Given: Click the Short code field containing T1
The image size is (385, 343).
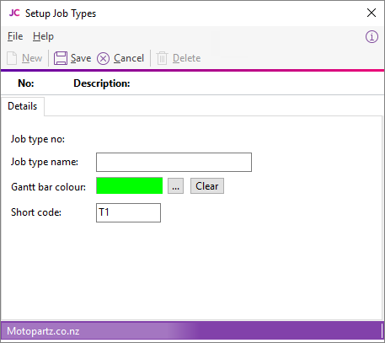Looking at the screenshot, I should point(128,212).
